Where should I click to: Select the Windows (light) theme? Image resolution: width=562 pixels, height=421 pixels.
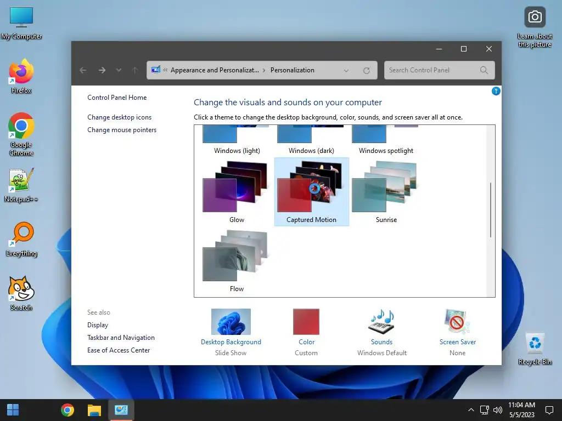(237, 140)
